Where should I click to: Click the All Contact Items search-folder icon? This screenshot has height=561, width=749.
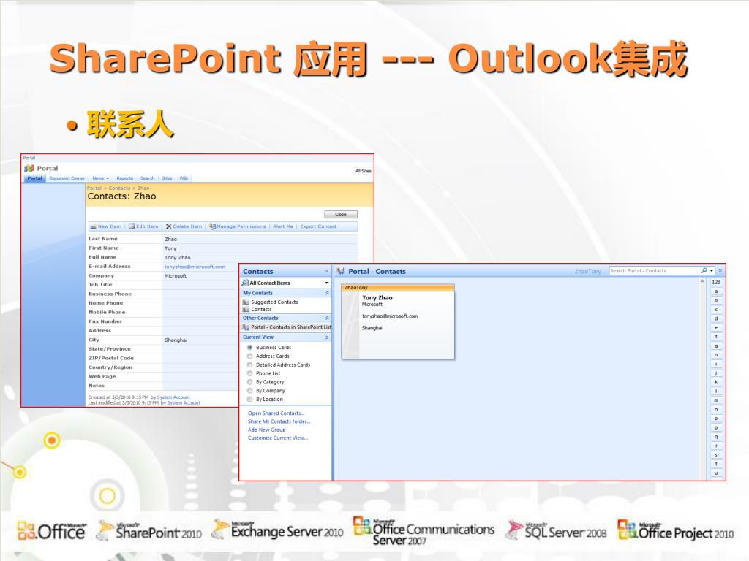[x=245, y=283]
